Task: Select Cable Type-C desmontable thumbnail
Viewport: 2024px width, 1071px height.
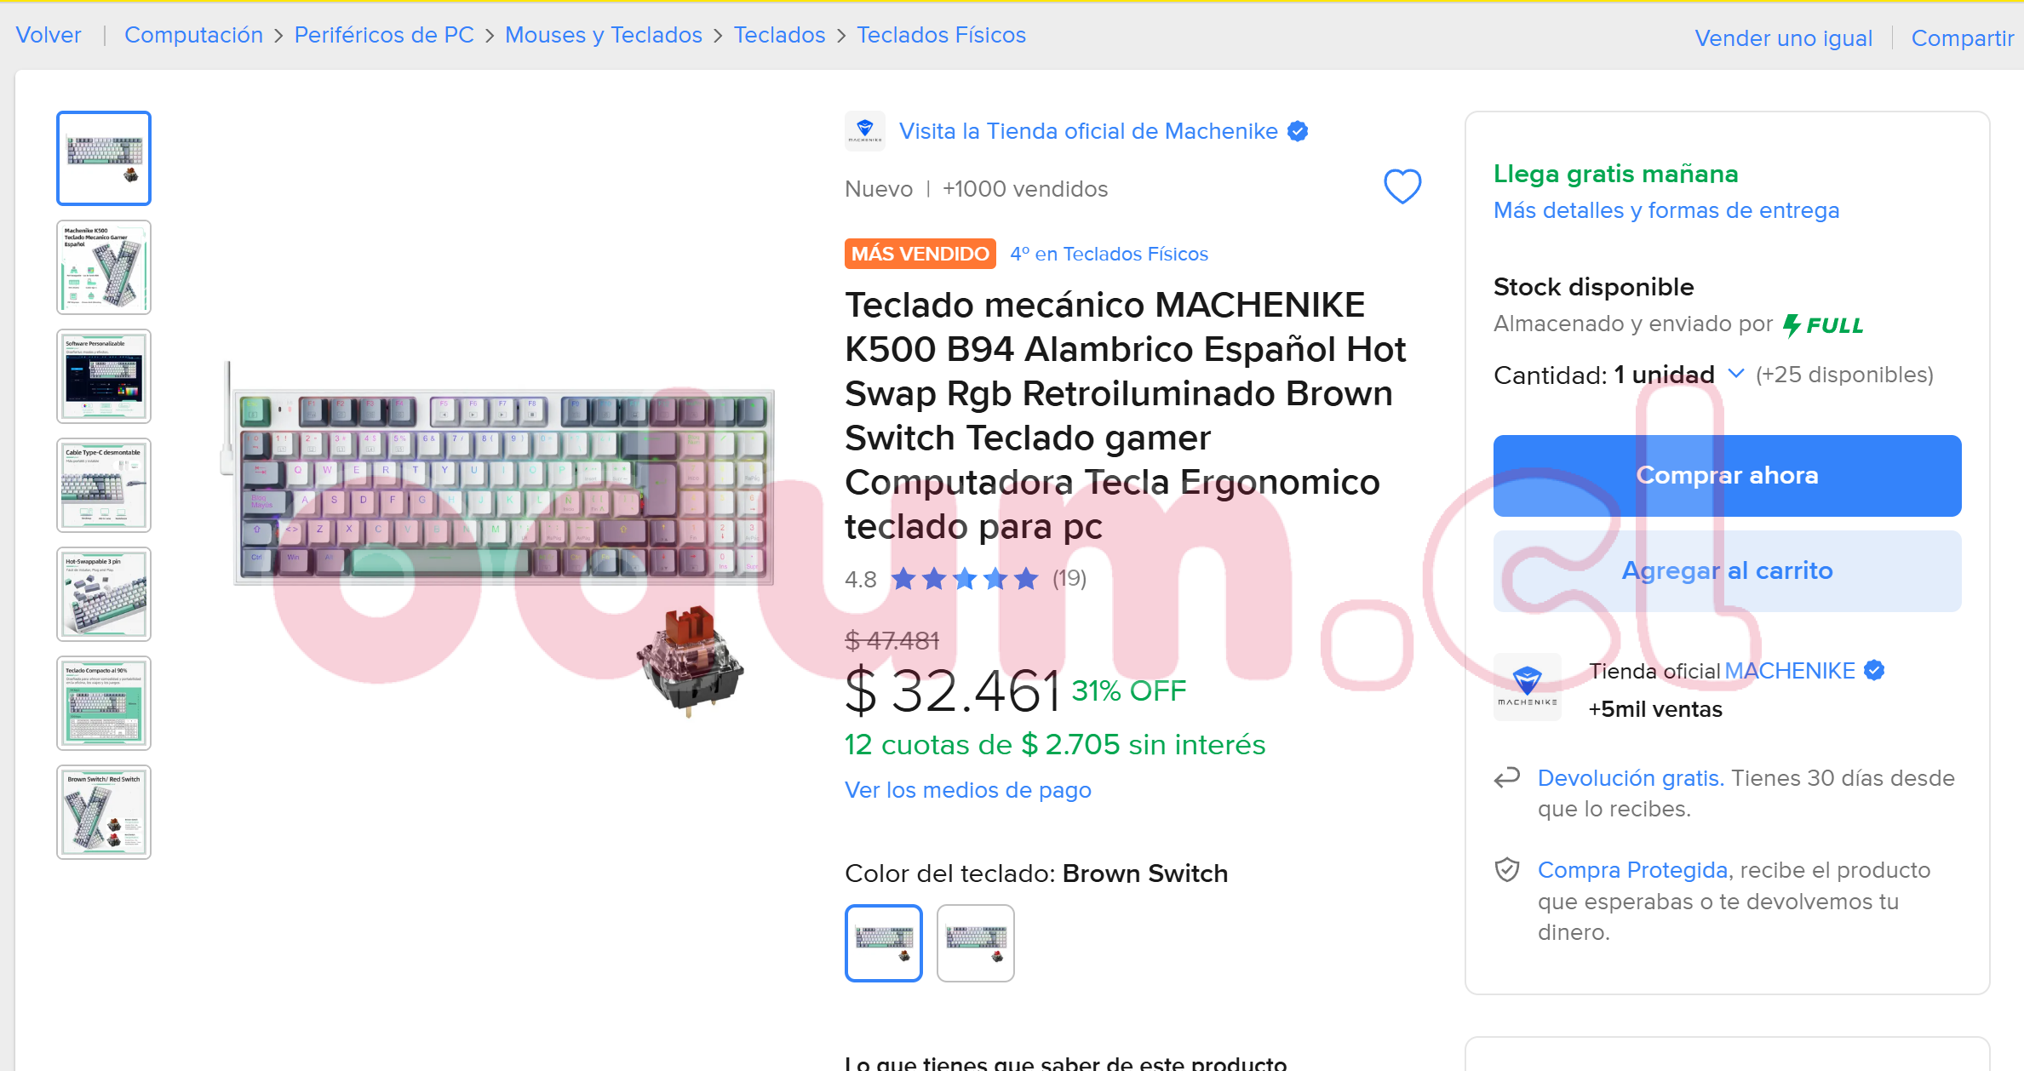Action: [104, 485]
